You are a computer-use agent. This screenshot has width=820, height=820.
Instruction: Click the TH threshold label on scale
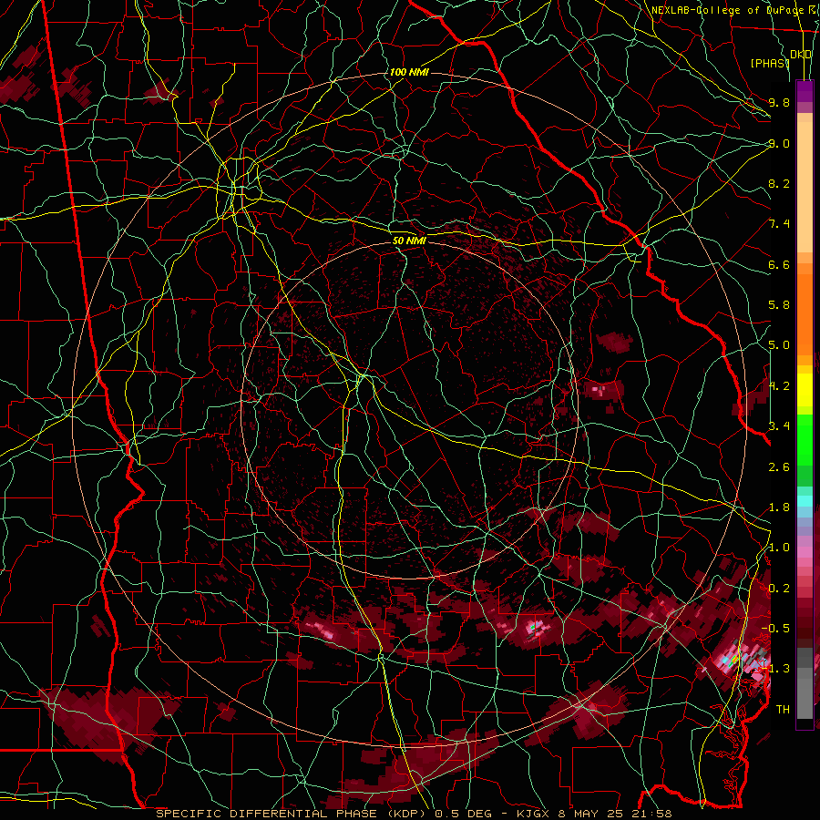[783, 710]
